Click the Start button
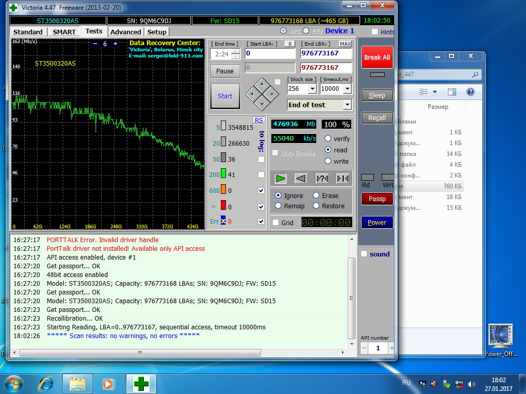526x394 pixels. pyautogui.click(x=225, y=96)
